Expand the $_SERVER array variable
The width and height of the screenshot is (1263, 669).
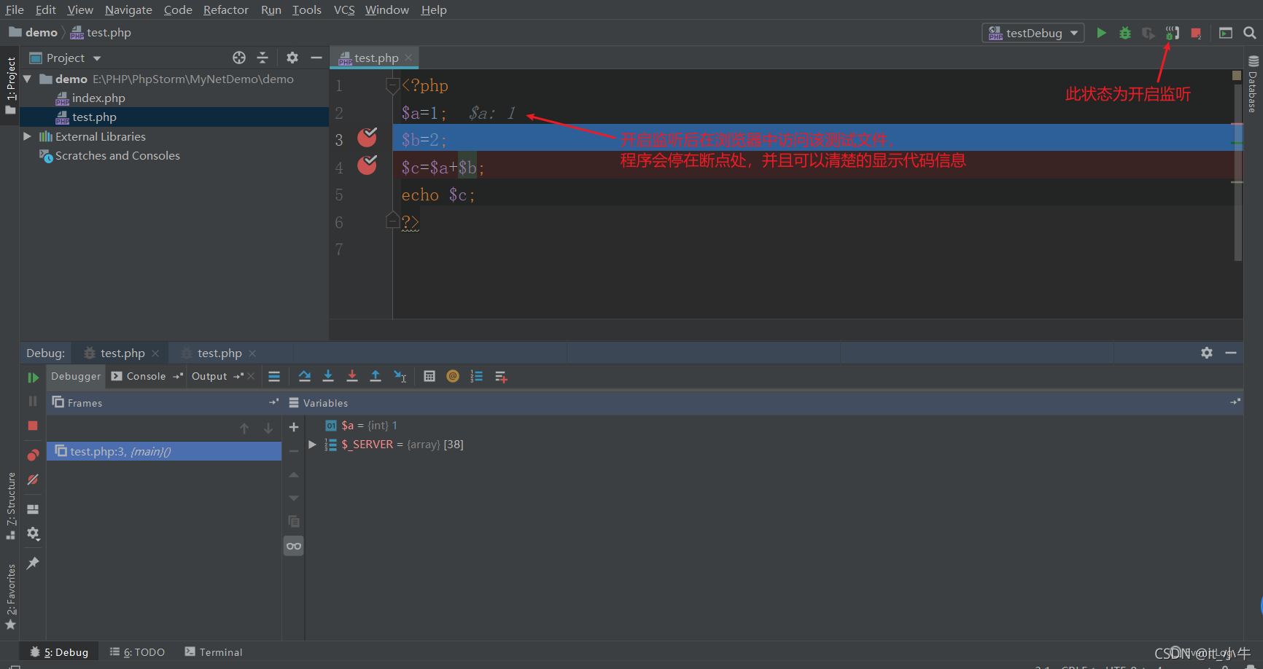[312, 445]
